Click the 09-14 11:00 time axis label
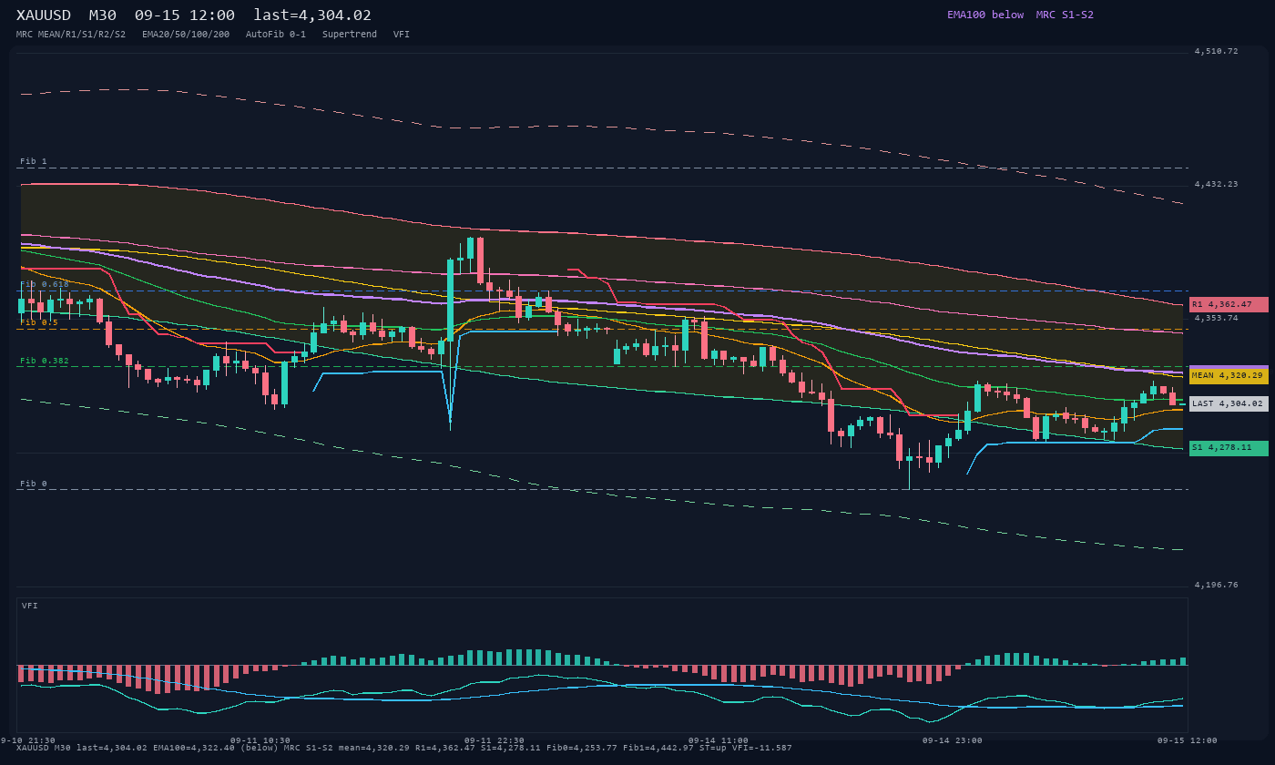The image size is (1275, 765). coord(719,740)
